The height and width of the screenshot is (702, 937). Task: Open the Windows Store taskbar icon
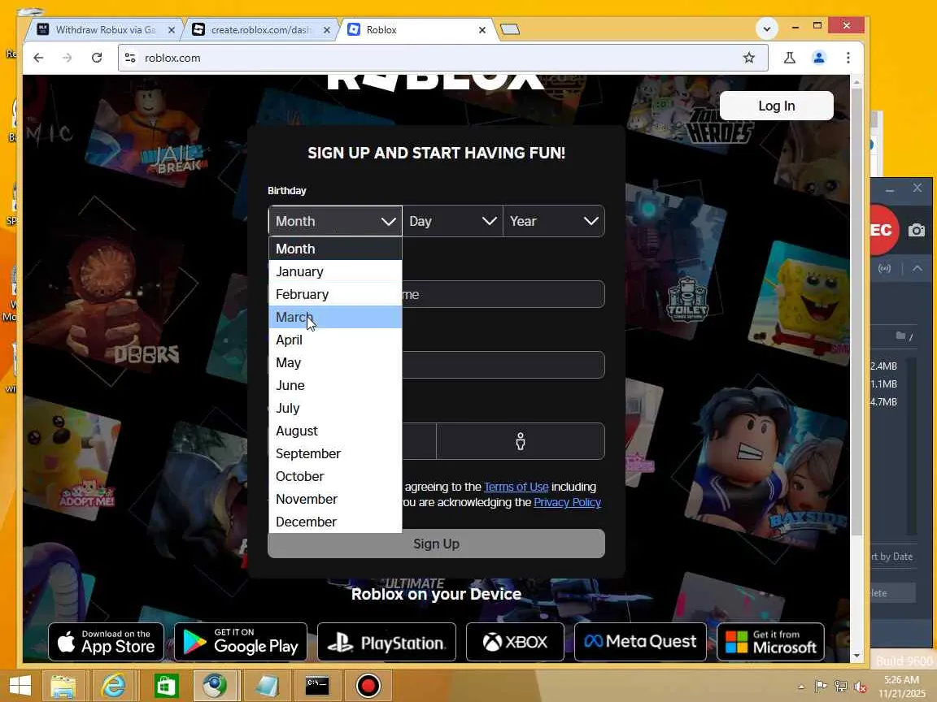coord(166,686)
